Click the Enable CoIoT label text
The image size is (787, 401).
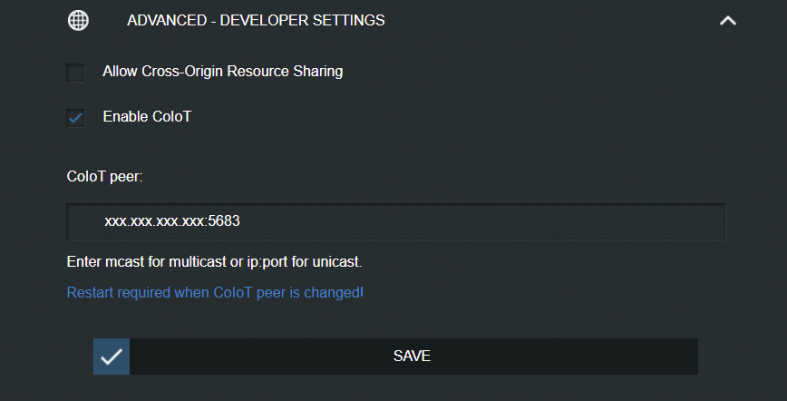(147, 117)
